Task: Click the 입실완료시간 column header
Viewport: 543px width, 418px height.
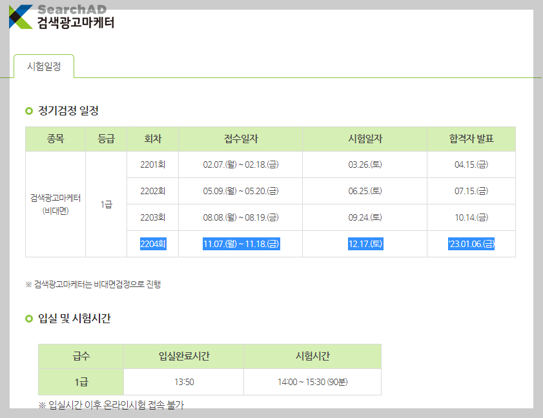Action: [184, 357]
